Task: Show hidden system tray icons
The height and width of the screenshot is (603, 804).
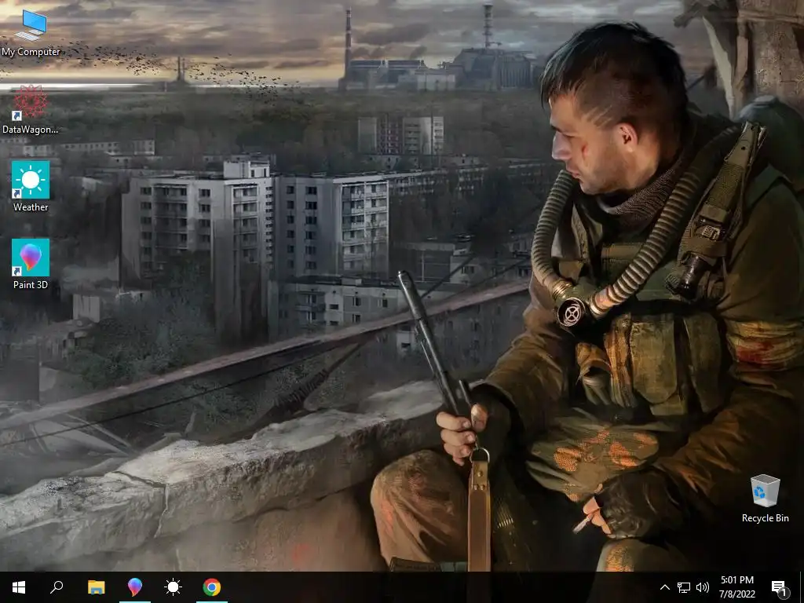Action: point(664,587)
